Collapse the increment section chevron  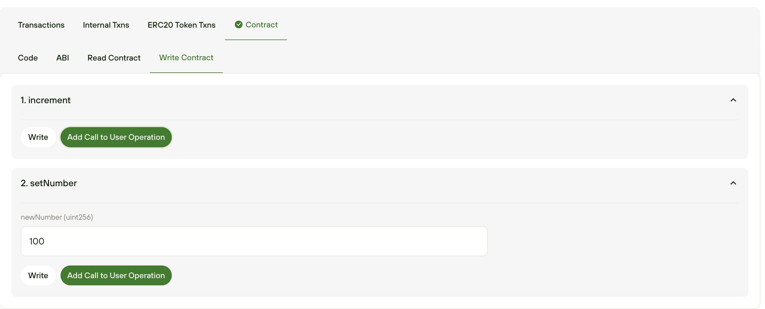click(733, 100)
